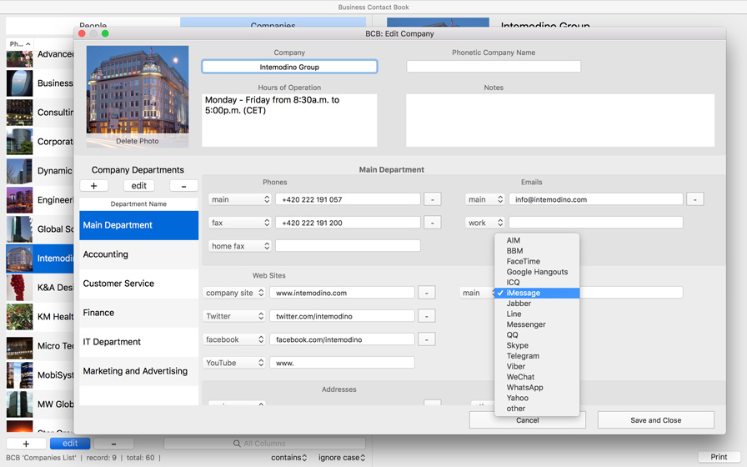Click the company building photo thumbnail
Viewport: 747px width, 467px height.
click(x=138, y=89)
